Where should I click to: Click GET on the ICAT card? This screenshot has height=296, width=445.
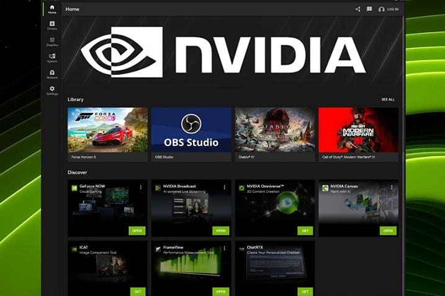(138, 292)
